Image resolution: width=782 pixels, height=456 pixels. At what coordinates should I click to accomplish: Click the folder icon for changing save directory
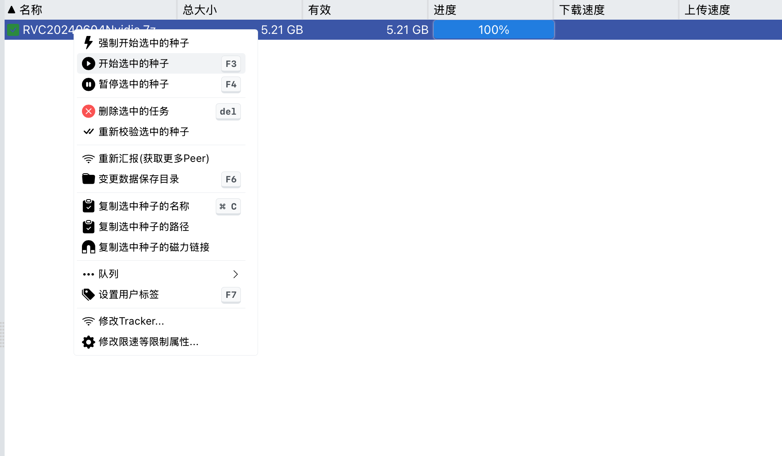(88, 179)
